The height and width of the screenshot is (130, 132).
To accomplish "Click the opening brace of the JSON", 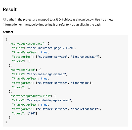I will 6,39.
